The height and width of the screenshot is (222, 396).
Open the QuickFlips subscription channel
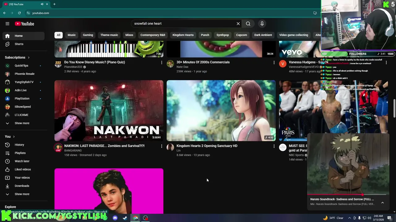[24, 66]
